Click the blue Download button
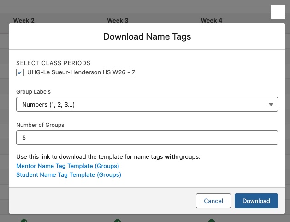This screenshot has width=290, height=222. point(256,201)
